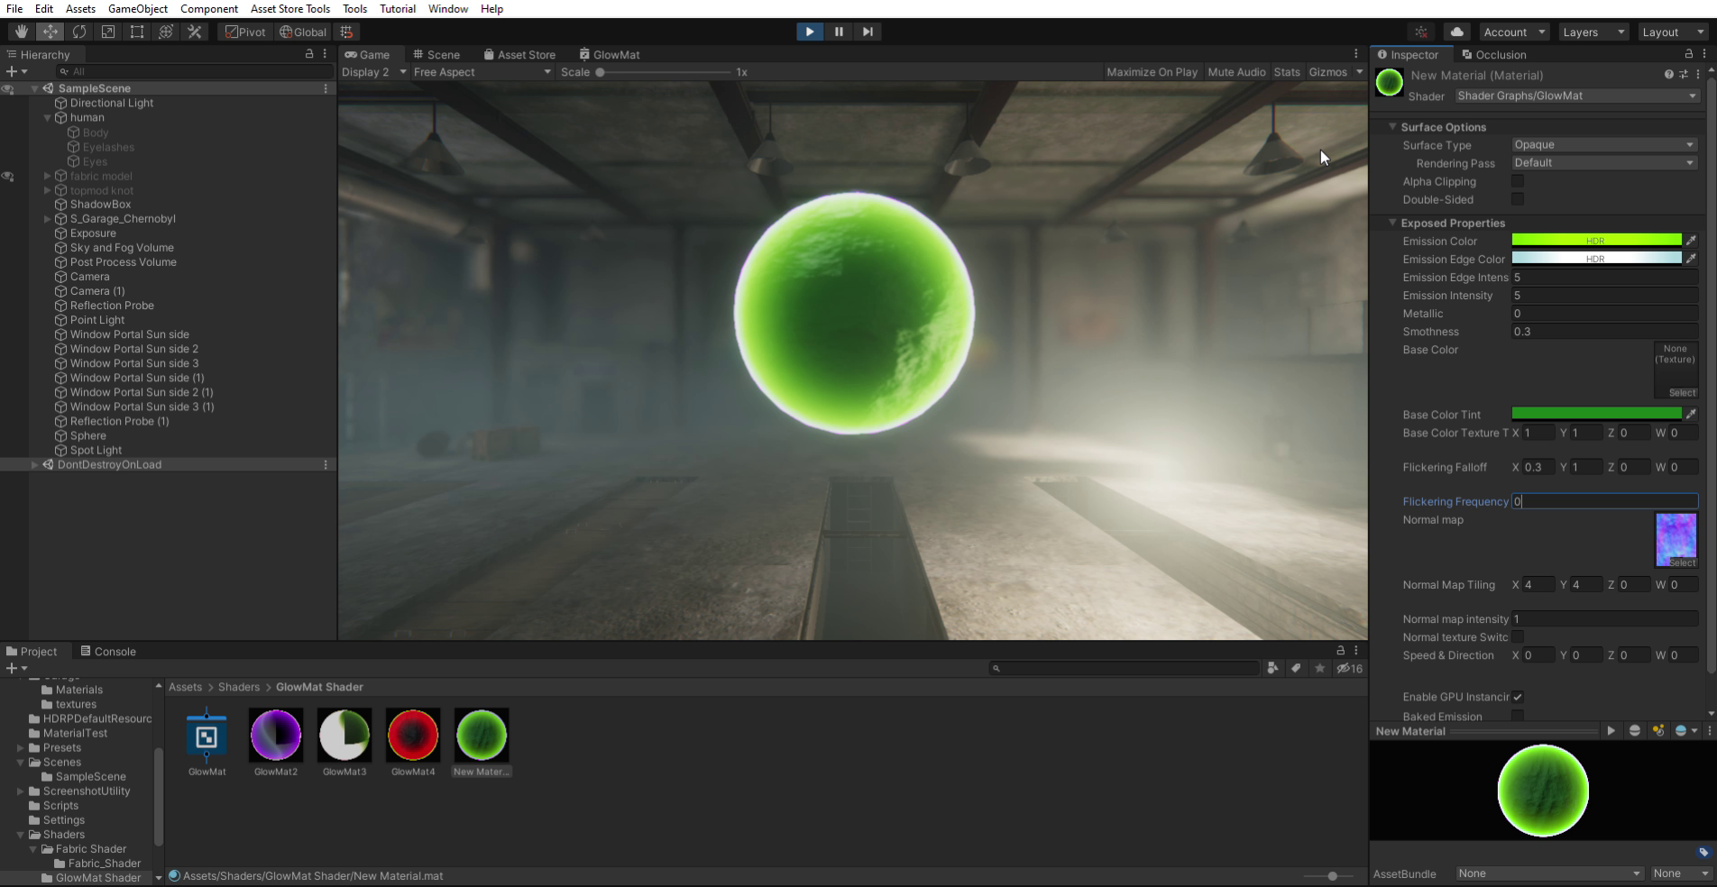Open Hierarchy panel options menu
1717x887 pixels.
pos(325,54)
